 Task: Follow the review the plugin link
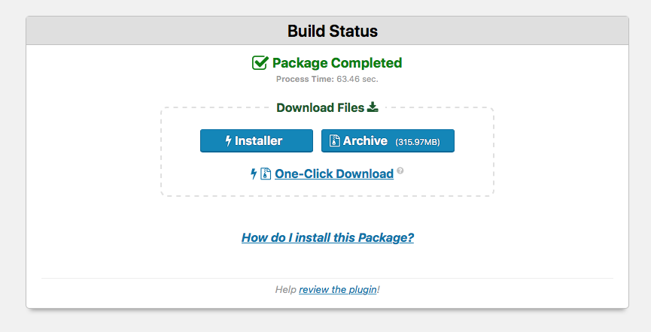tap(337, 289)
